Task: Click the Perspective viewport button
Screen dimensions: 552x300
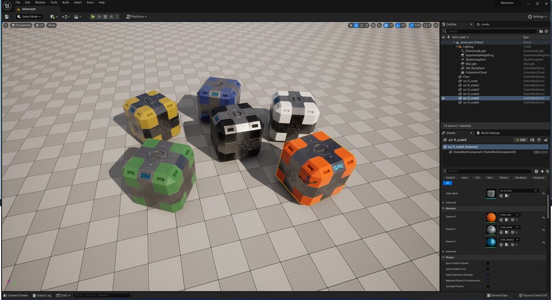Action: pos(21,25)
